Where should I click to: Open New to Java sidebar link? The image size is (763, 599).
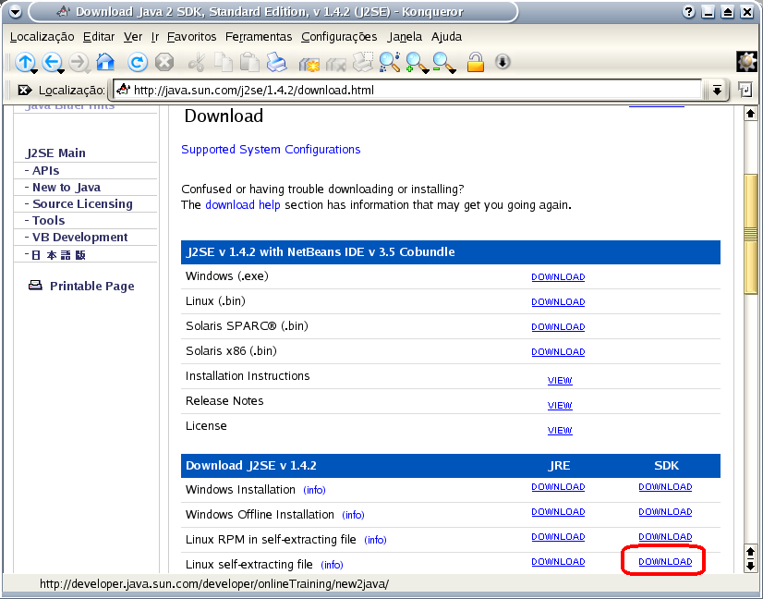tap(67, 188)
